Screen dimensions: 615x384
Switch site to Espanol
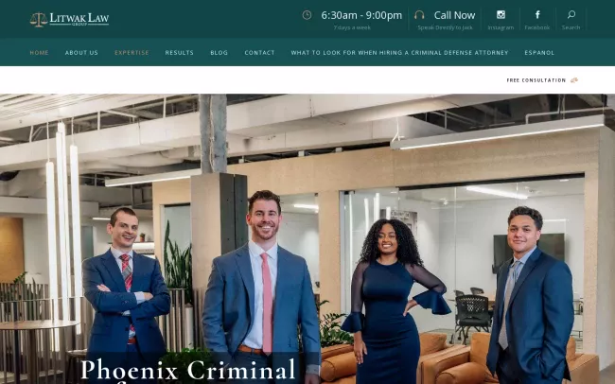(539, 53)
